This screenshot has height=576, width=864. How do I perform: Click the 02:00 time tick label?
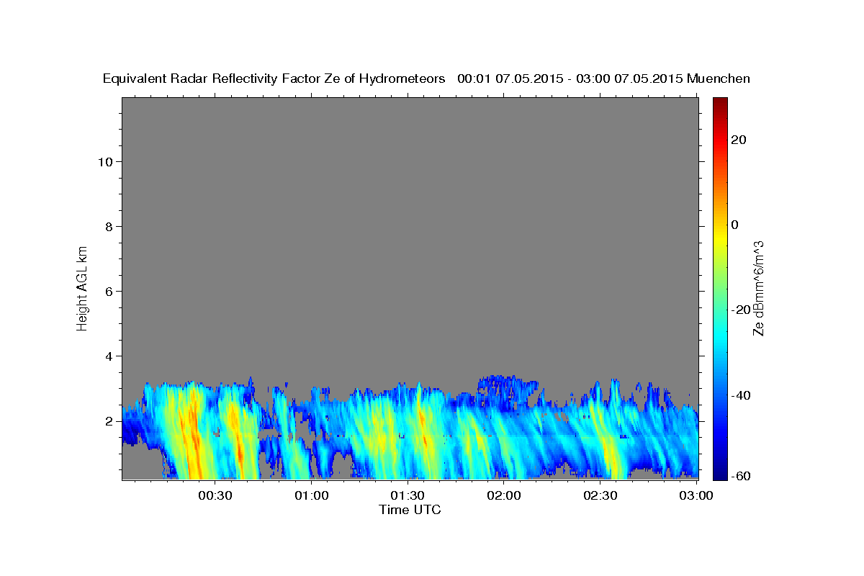pyautogui.click(x=504, y=495)
